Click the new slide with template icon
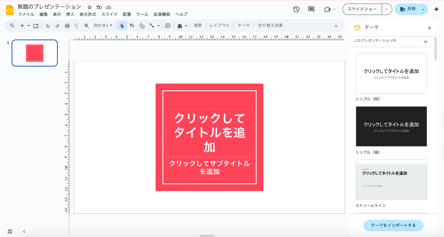444x237 pixels. coord(36,26)
